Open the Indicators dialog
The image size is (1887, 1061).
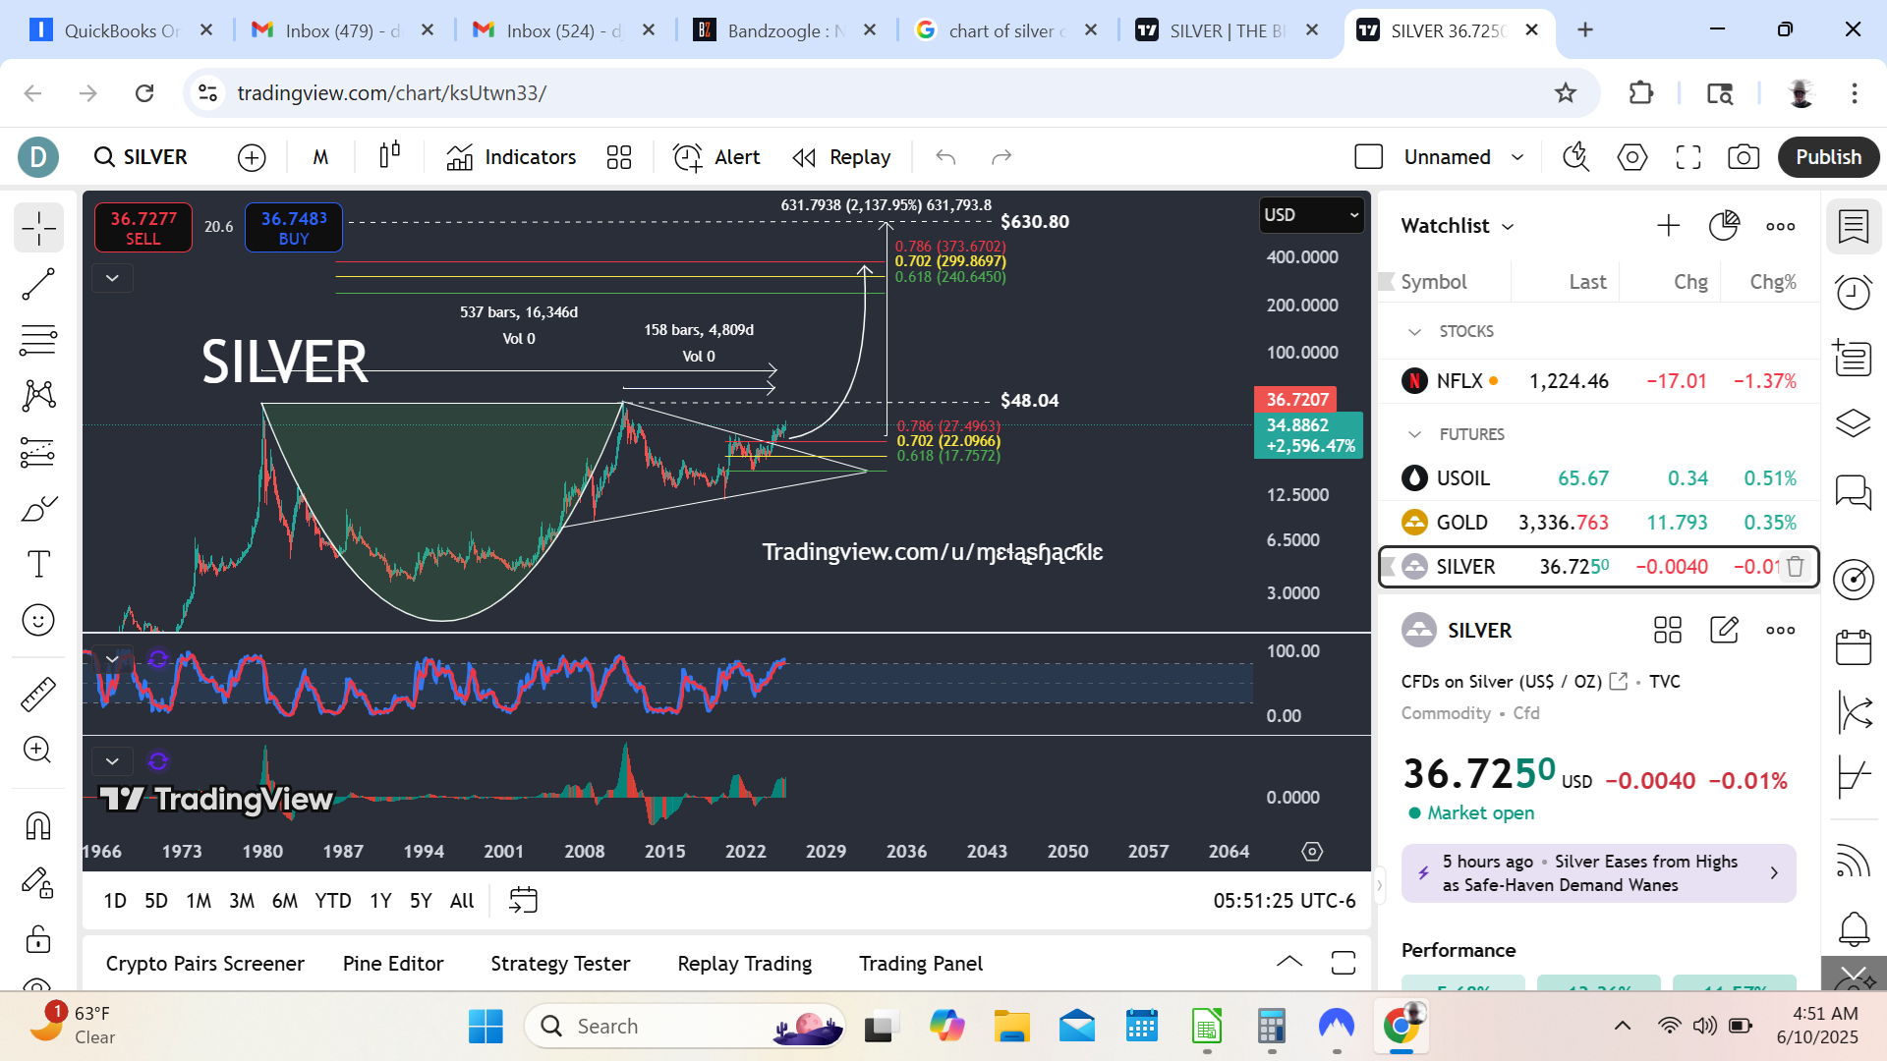coord(511,157)
